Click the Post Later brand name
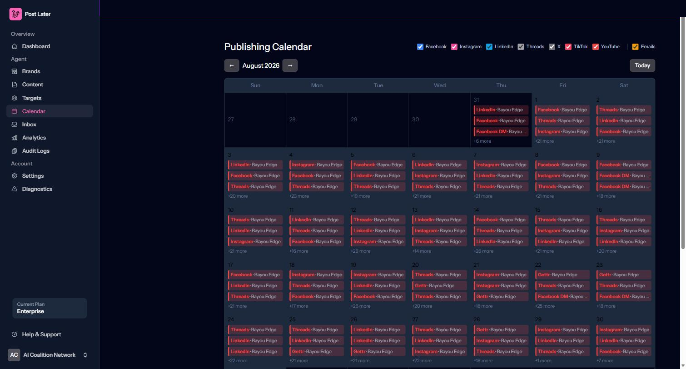 38,14
